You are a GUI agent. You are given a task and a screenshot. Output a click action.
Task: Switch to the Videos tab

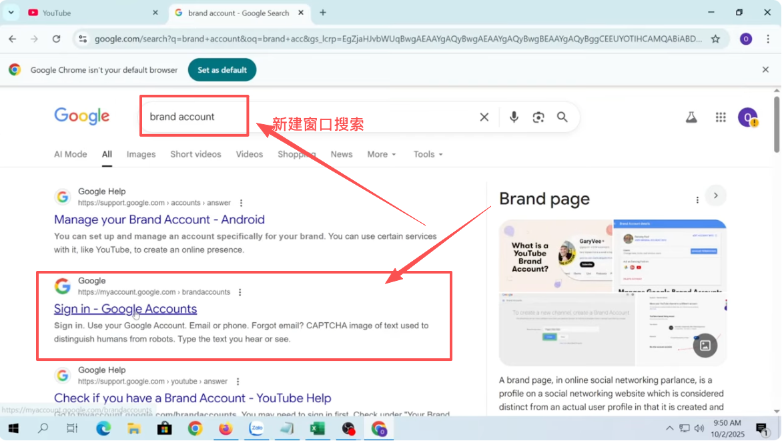(x=250, y=155)
